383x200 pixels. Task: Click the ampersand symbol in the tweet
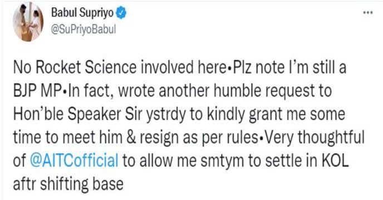[131, 138]
